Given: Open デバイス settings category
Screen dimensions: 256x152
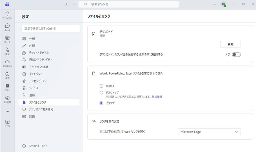Looking at the screenshot, I should pyautogui.click(x=49, y=88).
